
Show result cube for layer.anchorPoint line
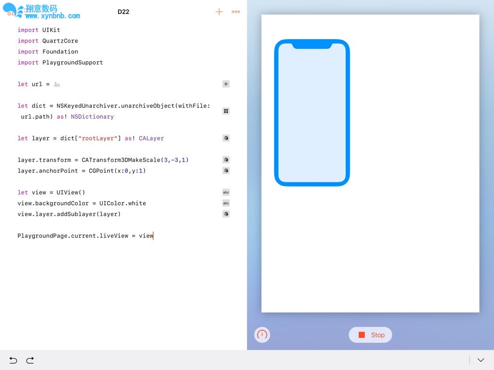click(x=226, y=170)
